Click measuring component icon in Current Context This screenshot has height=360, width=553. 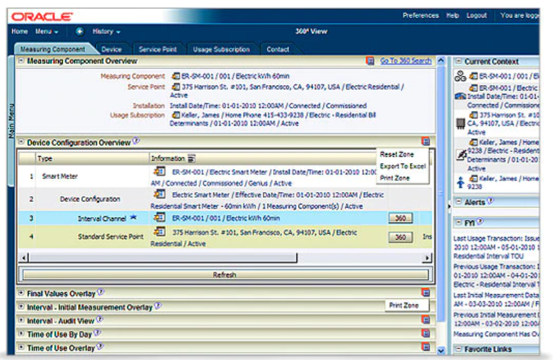(x=460, y=76)
